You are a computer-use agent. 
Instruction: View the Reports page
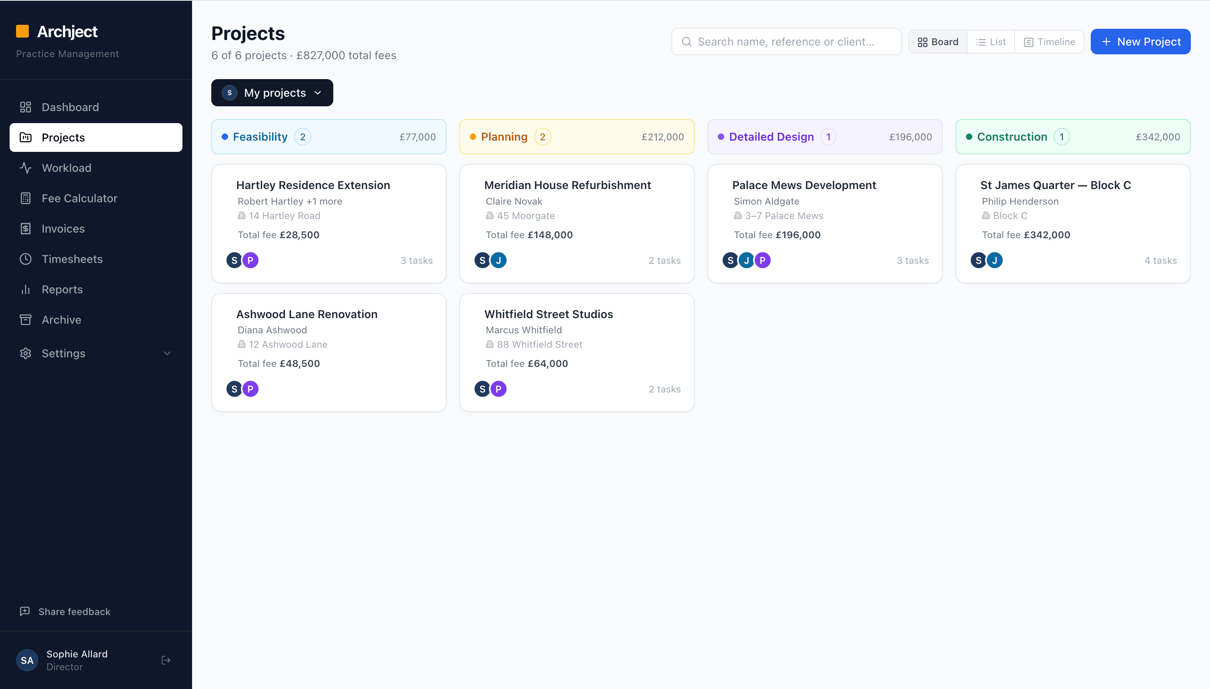[x=96, y=289]
